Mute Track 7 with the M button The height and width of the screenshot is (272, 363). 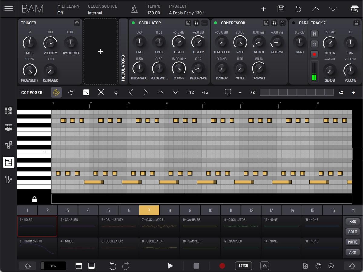coord(314,34)
